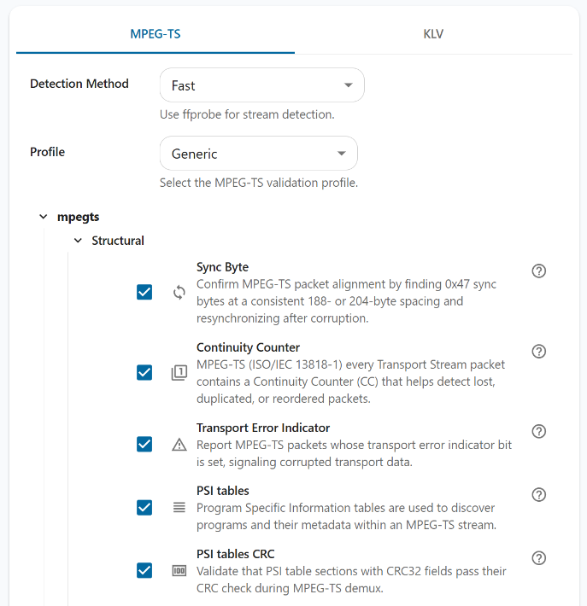The height and width of the screenshot is (606, 587).
Task: Click the Sync Byte resync arrows icon
Action: tap(179, 292)
